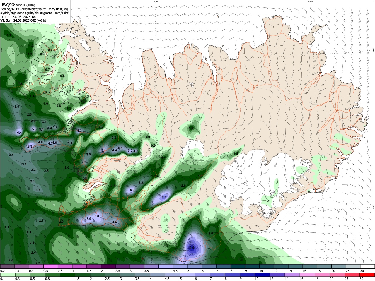Click the 3.2 precipitation value label

[x=140, y=183]
